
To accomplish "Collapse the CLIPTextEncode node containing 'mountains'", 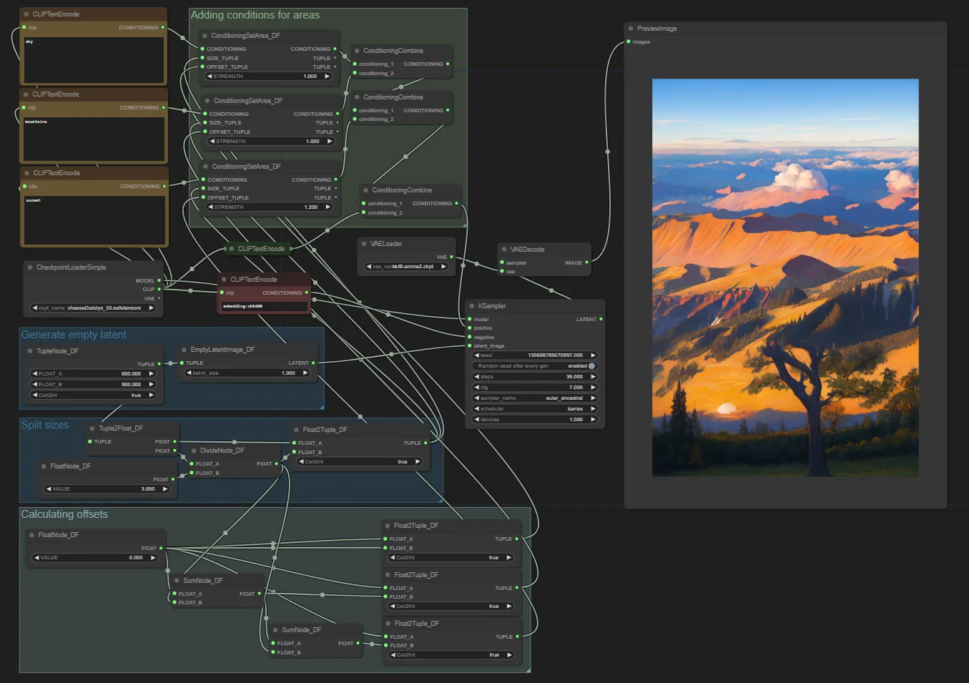I will point(26,94).
